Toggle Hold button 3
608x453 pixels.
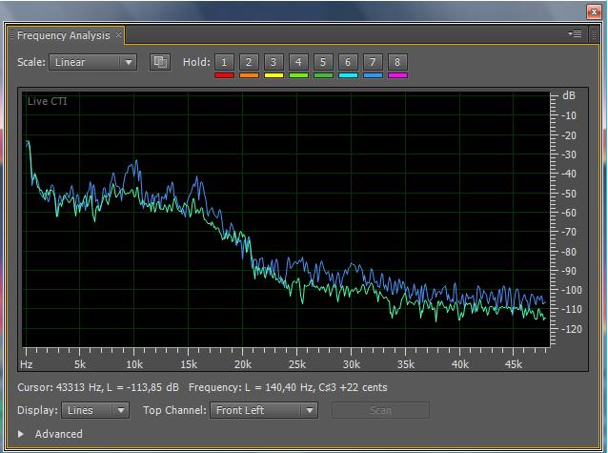point(274,62)
